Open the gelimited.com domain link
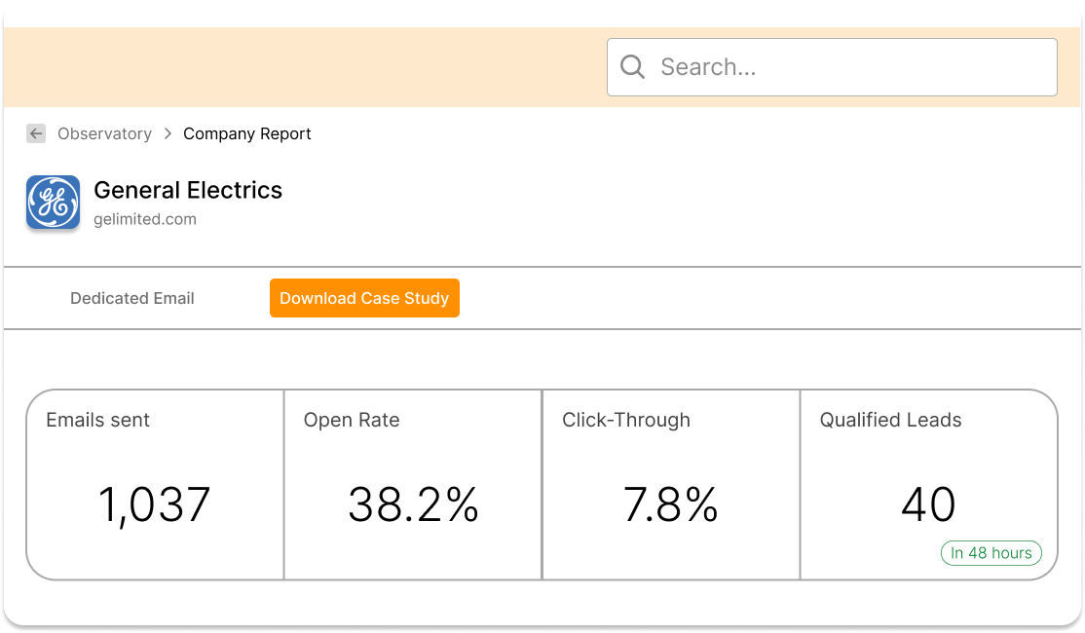 click(x=145, y=220)
